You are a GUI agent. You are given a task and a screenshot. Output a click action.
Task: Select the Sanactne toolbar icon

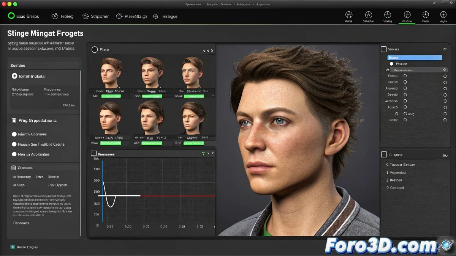[x=368, y=15]
